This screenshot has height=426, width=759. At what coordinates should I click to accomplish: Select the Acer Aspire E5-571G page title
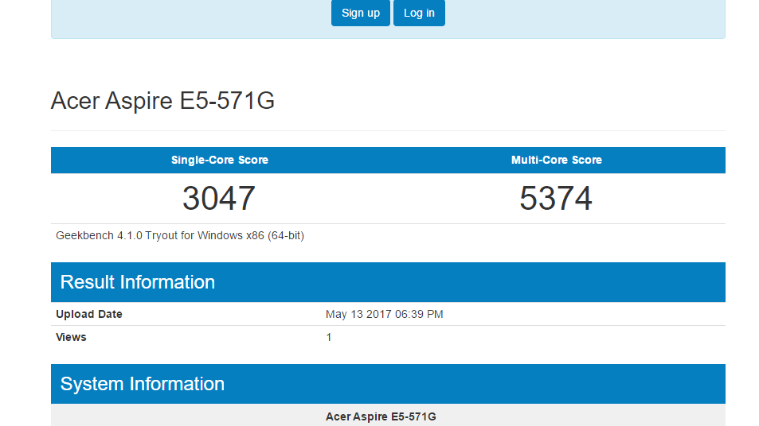[x=162, y=101]
